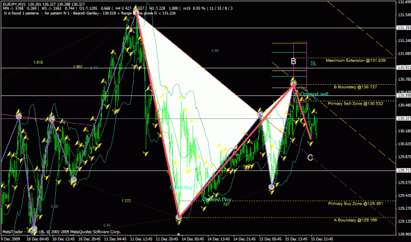Viewport: 411px width, 242px height.
Task: Click the green "SL" stop-loss label
Action: tap(314, 63)
